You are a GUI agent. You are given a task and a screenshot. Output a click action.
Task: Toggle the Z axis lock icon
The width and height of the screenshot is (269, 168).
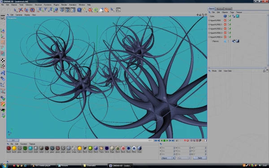tap(50, 10)
